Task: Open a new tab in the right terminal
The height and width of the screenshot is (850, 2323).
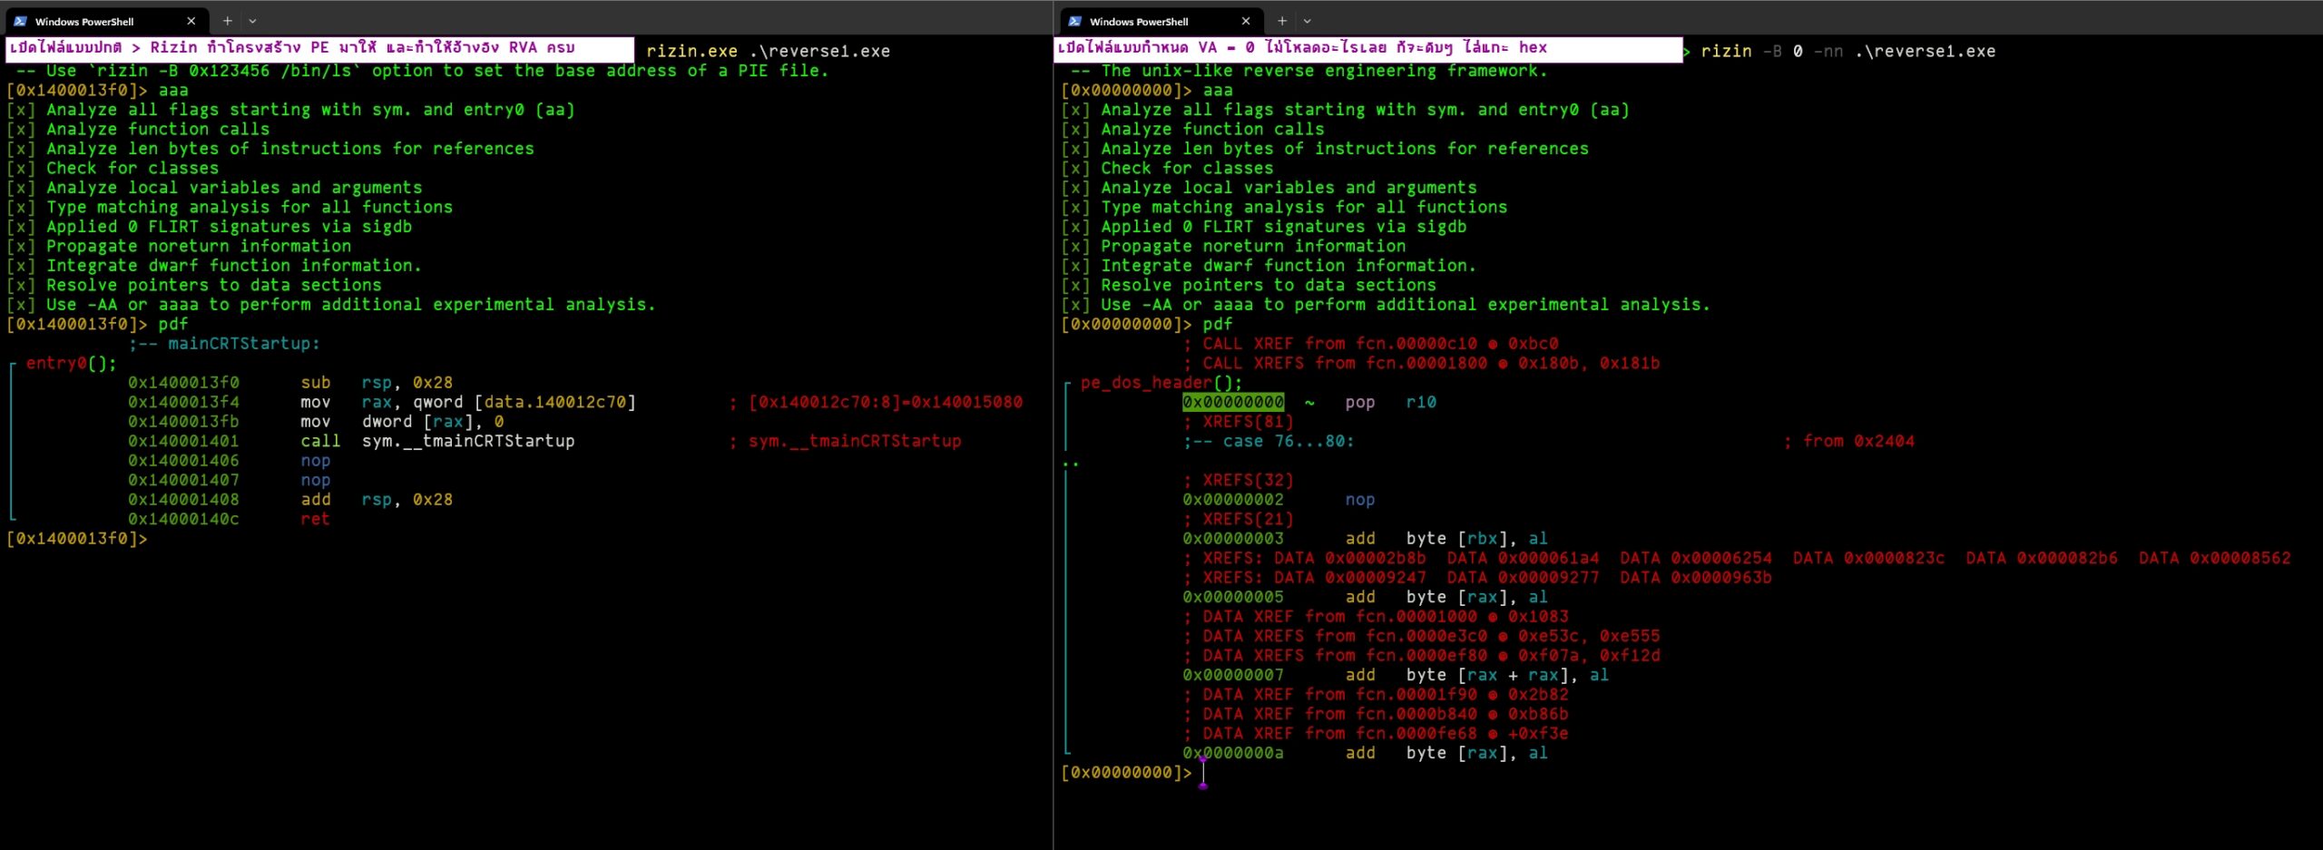Action: pyautogui.click(x=1282, y=21)
